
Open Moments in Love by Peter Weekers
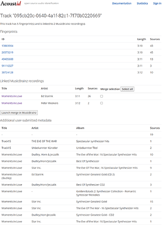click(x=12, y=103)
